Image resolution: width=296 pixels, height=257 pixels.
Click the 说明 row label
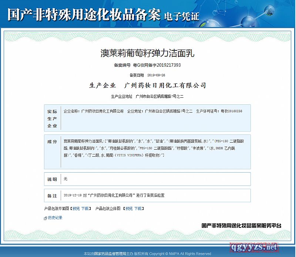pos(52,179)
